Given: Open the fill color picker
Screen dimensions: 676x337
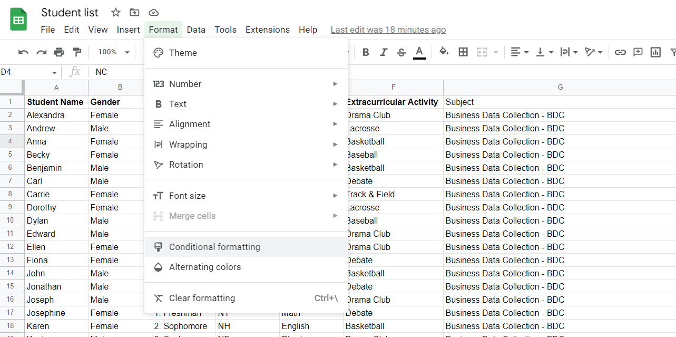Looking at the screenshot, I should tap(444, 52).
